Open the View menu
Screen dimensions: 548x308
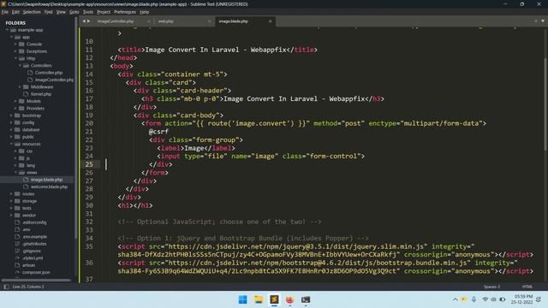(x=61, y=12)
